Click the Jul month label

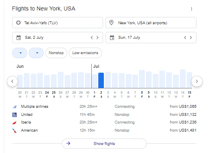96,66
